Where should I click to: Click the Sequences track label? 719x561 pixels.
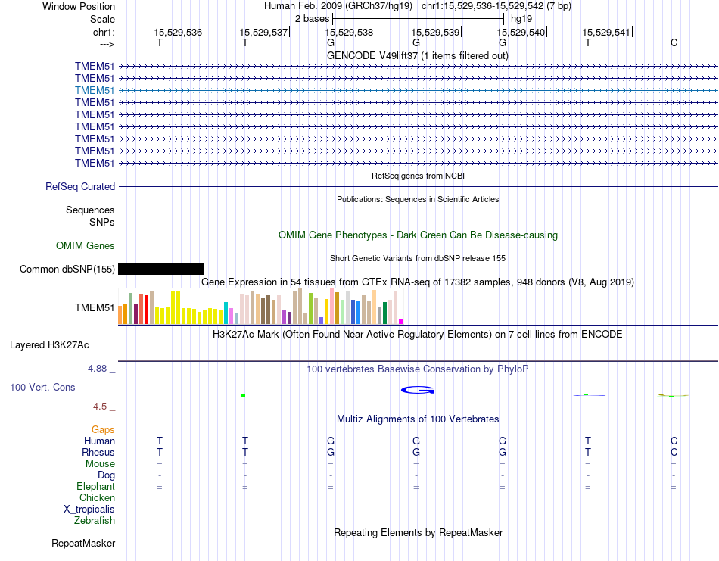pos(90,210)
